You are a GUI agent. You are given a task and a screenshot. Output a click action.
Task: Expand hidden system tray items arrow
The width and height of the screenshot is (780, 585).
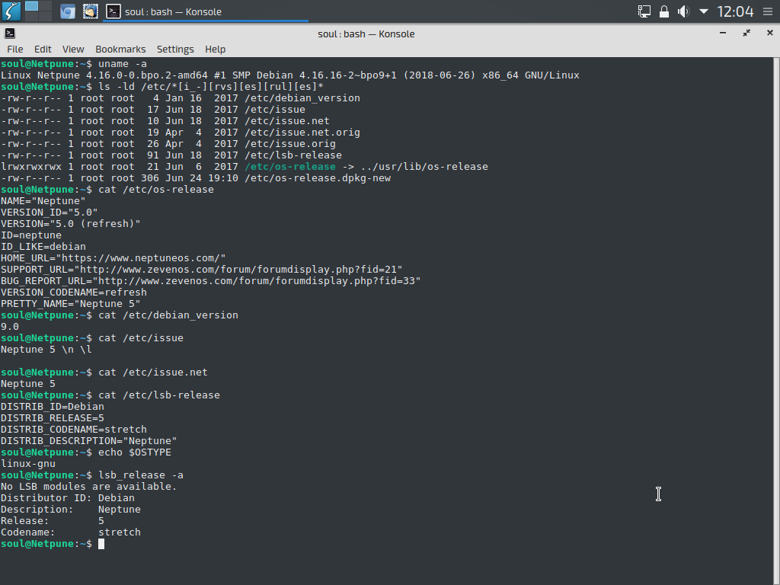point(703,11)
